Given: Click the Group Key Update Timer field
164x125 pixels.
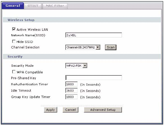Looking at the screenshot, I should coord(71,97).
